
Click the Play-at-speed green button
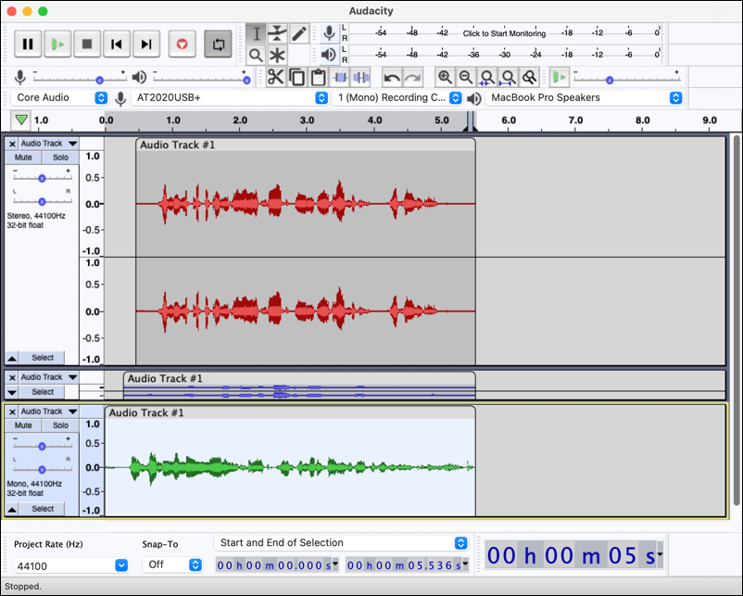coord(560,77)
